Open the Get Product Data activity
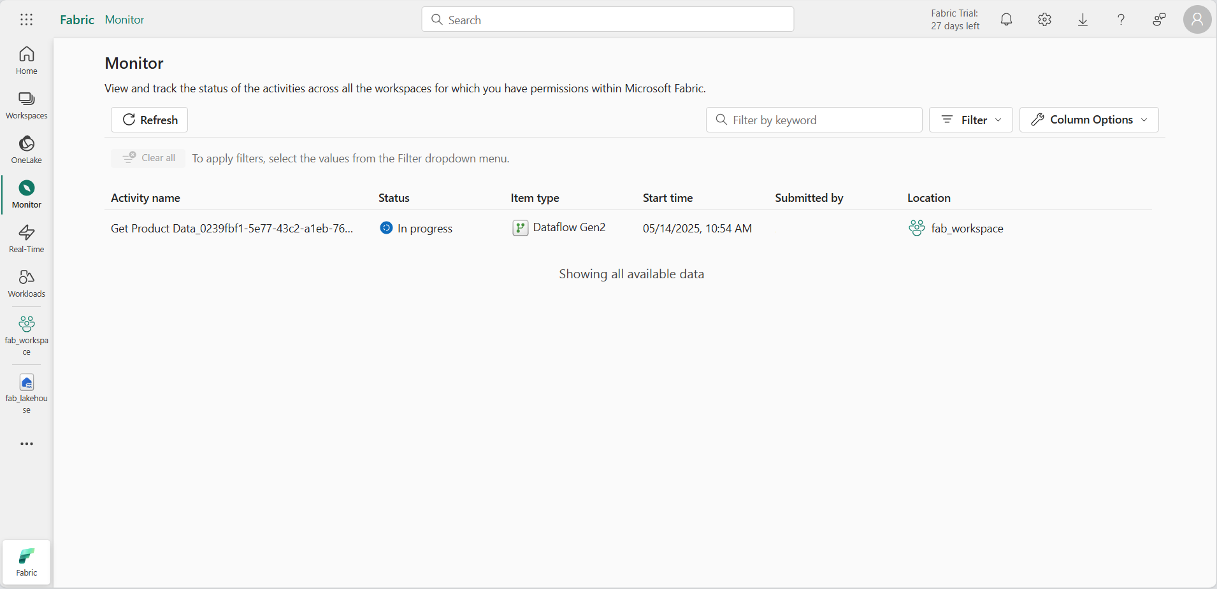This screenshot has width=1217, height=589. point(232,229)
